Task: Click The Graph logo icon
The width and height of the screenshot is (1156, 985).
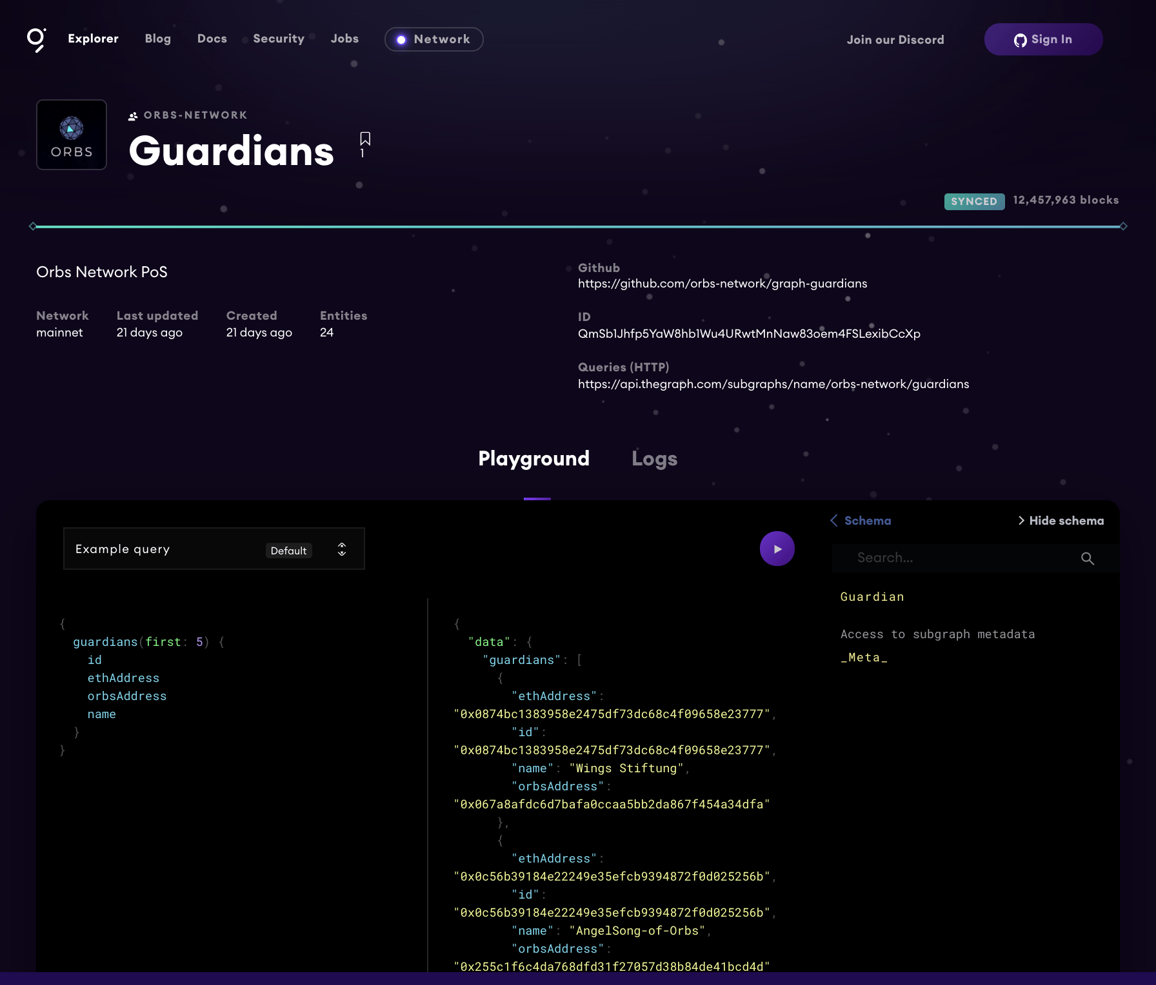Action: [x=36, y=39]
